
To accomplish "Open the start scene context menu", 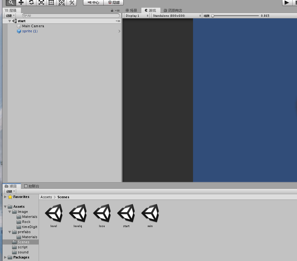I will pyautogui.click(x=118, y=21).
